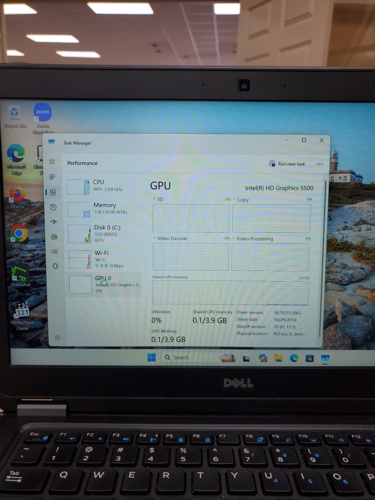Select the Wi-Fi performance entry
Screen dimensions: 375x500
[x=104, y=259]
